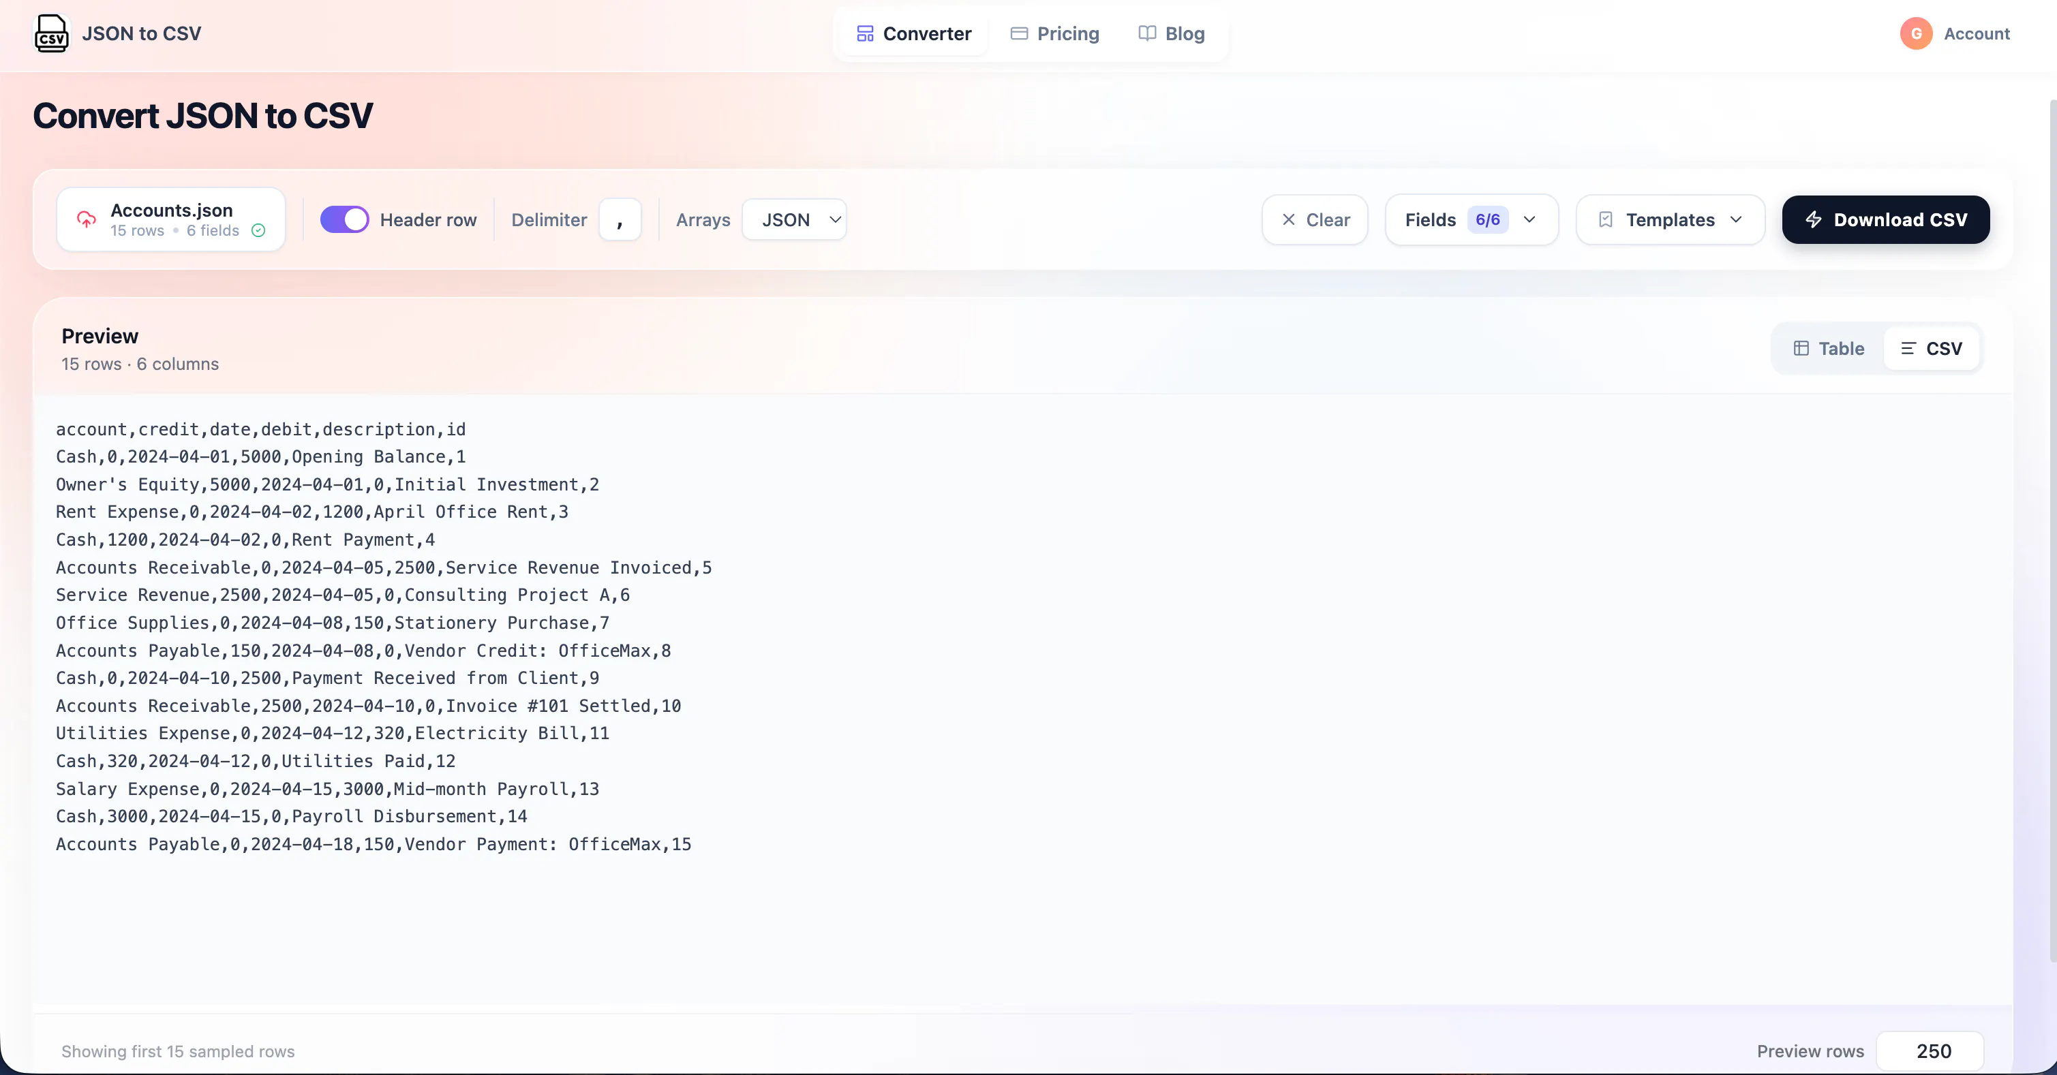Click the Preview rows 250 input

pos(1930,1051)
